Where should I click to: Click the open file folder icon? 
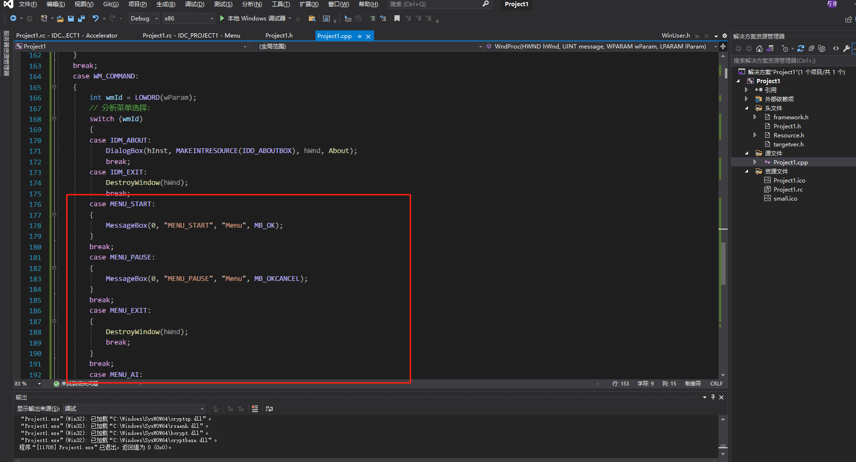click(x=60, y=19)
